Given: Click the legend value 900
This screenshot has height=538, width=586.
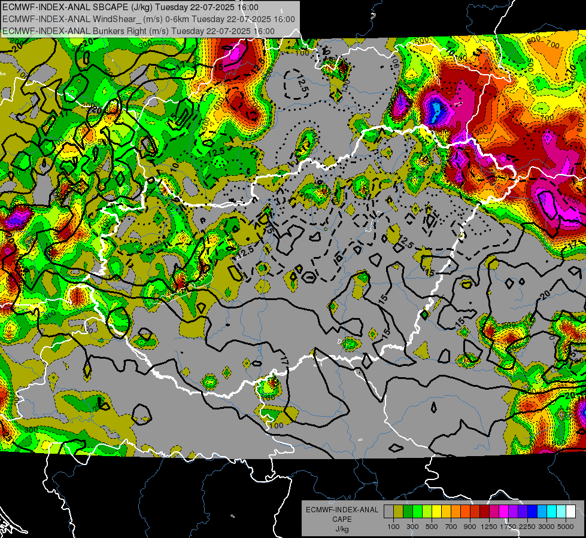Looking at the screenshot, I should 470,527.
